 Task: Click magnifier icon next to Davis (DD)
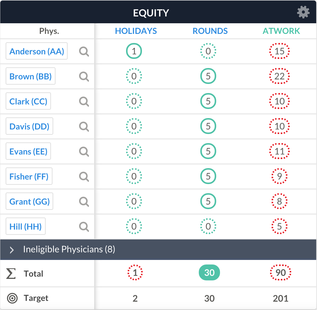point(84,126)
